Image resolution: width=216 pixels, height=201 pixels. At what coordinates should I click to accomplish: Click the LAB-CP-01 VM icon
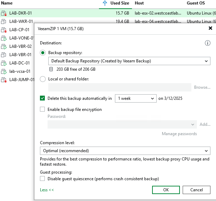click(4, 30)
